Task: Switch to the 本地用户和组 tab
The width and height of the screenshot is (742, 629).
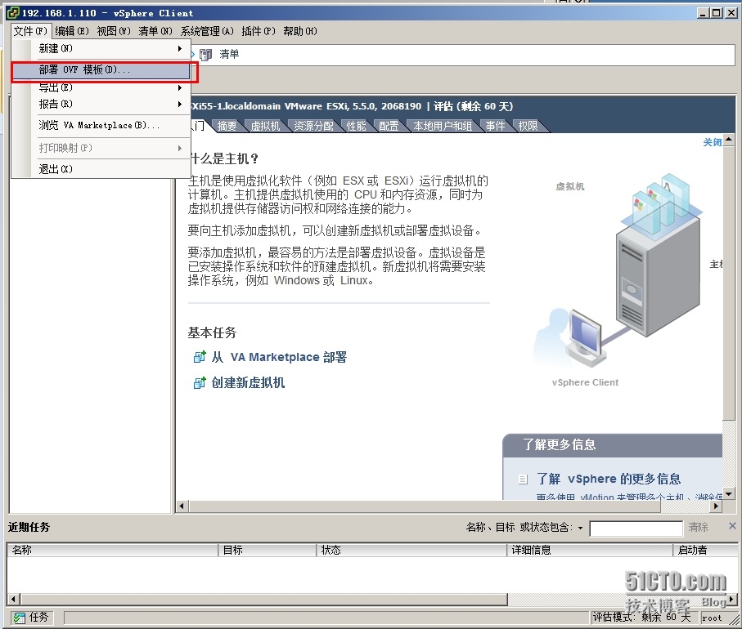Action: pyautogui.click(x=443, y=126)
